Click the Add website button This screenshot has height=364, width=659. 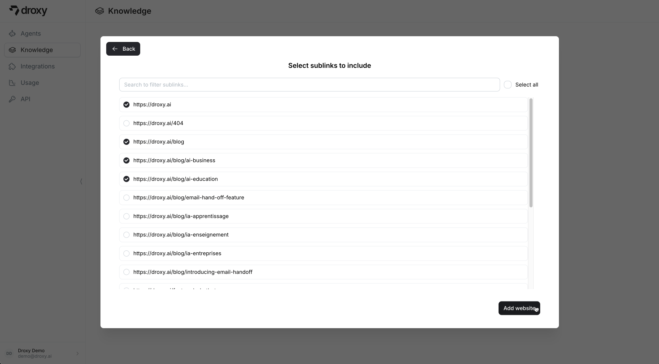(x=519, y=308)
